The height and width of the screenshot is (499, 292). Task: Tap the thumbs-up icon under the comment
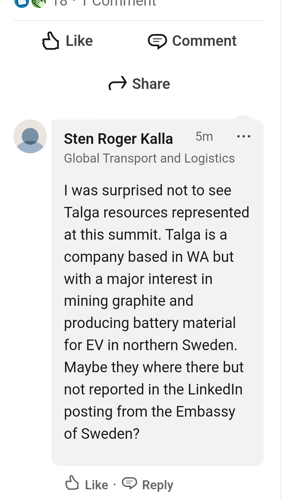coord(72,482)
